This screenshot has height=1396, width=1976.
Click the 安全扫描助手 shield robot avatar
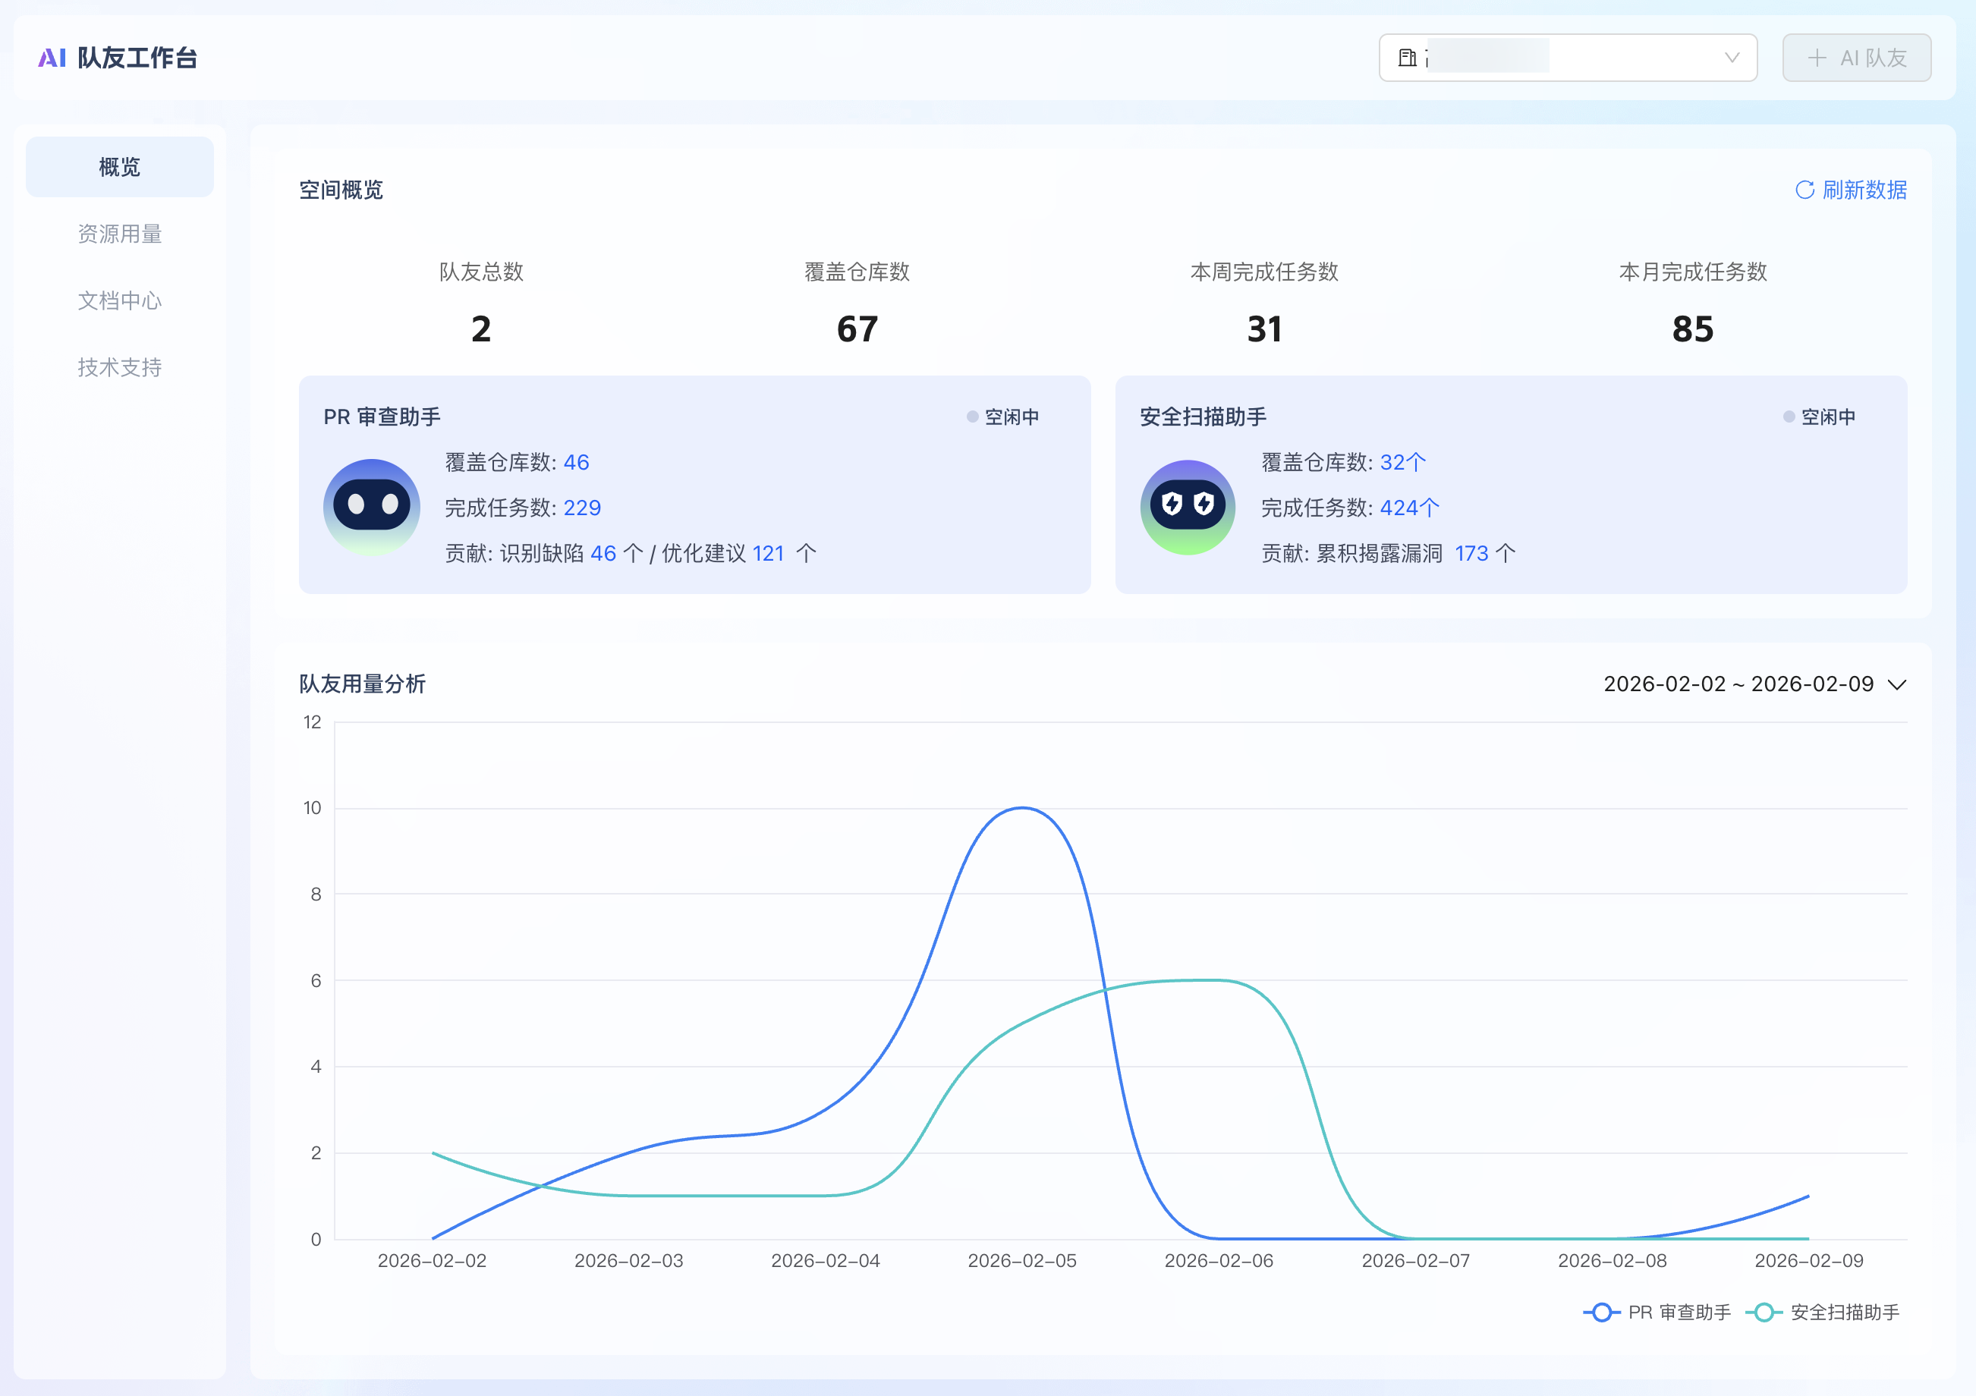point(1188,507)
